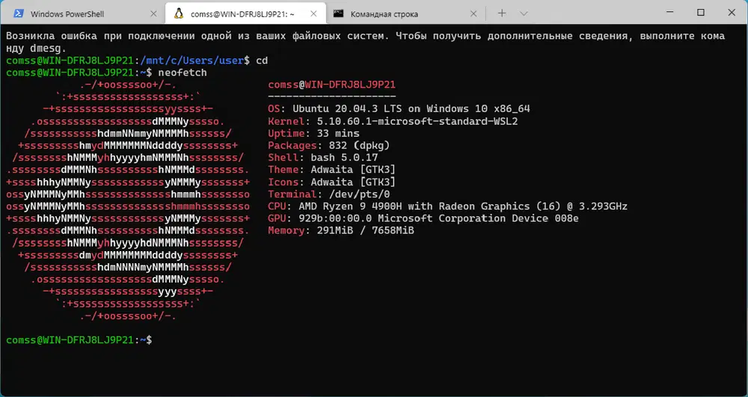Click the Icons Adwaita [GTK3] line
Viewport: 748px width, 397px height.
pyautogui.click(x=331, y=182)
